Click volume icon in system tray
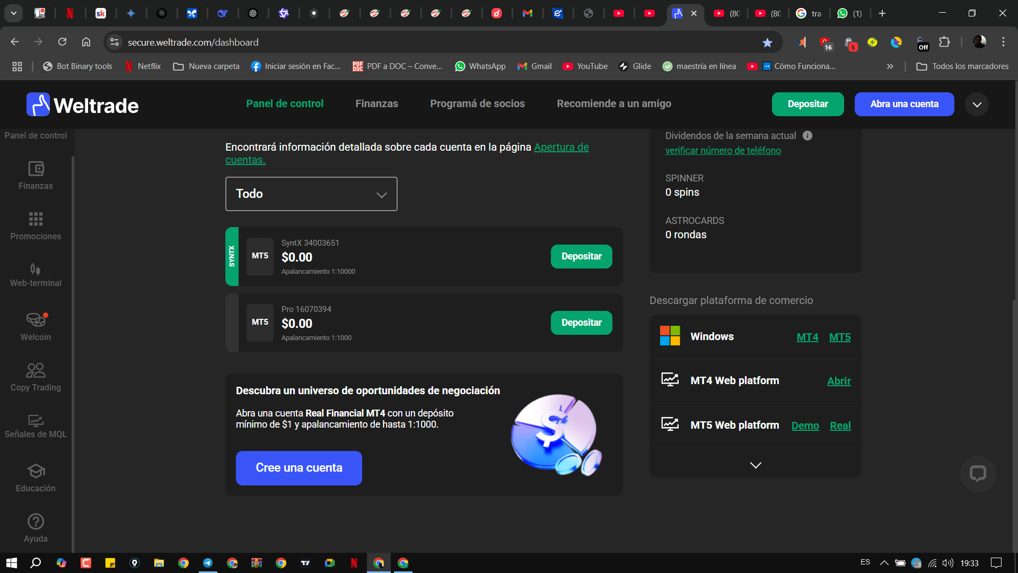 coord(948,563)
